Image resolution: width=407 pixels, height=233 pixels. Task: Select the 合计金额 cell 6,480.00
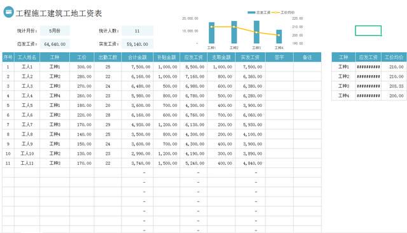click(137, 86)
